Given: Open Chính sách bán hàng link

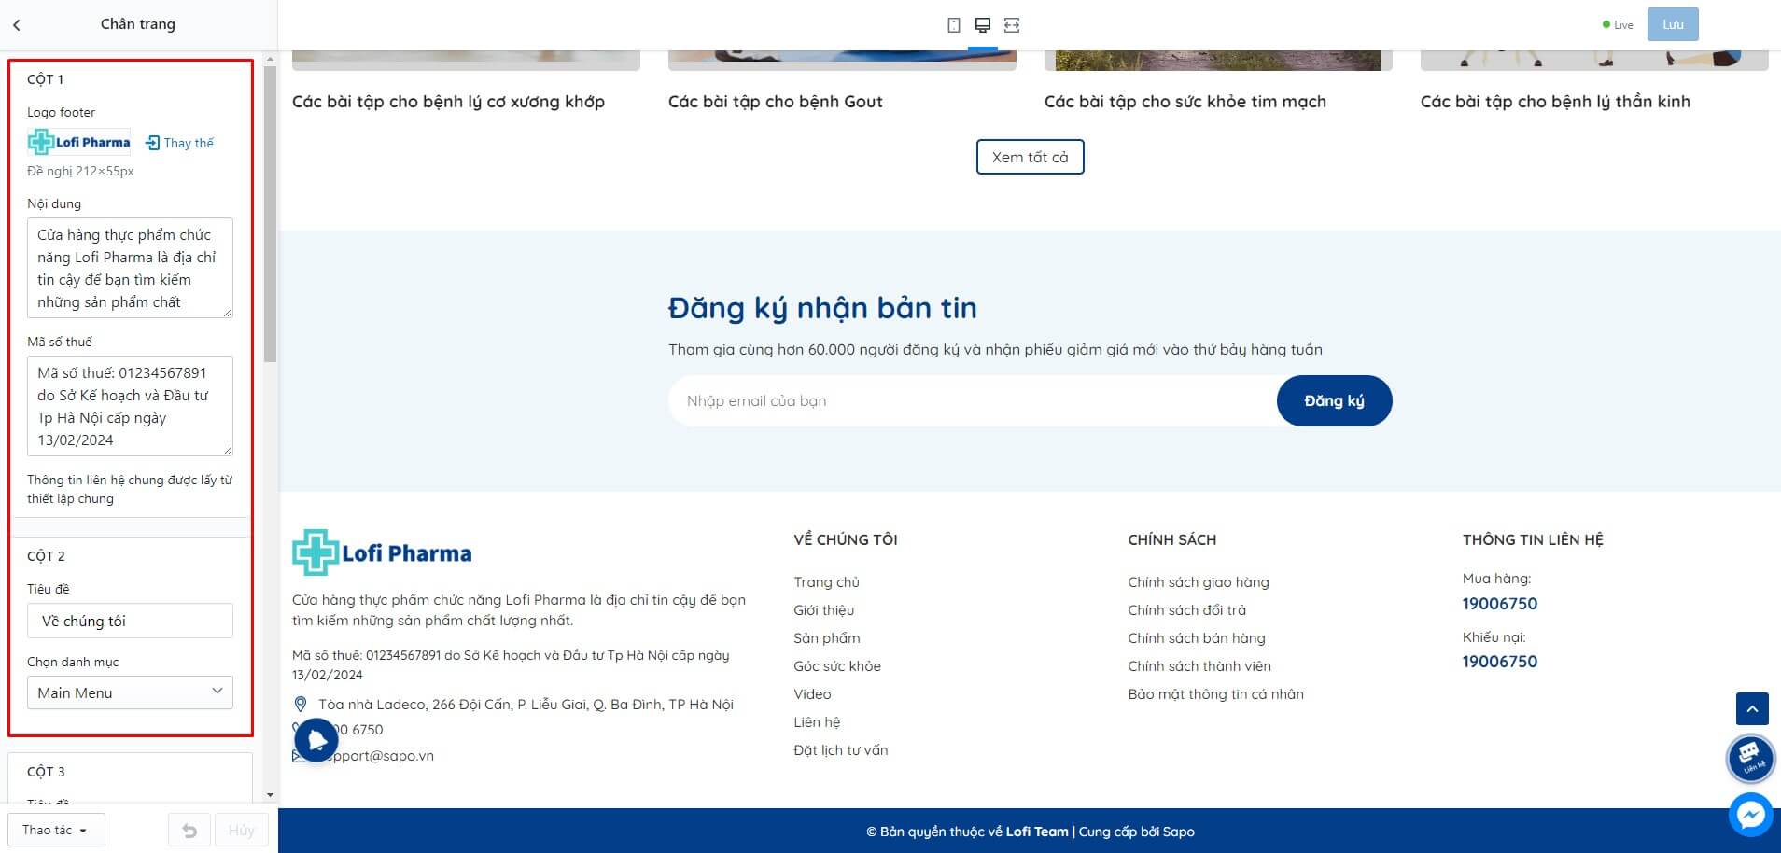Looking at the screenshot, I should coord(1197,638).
